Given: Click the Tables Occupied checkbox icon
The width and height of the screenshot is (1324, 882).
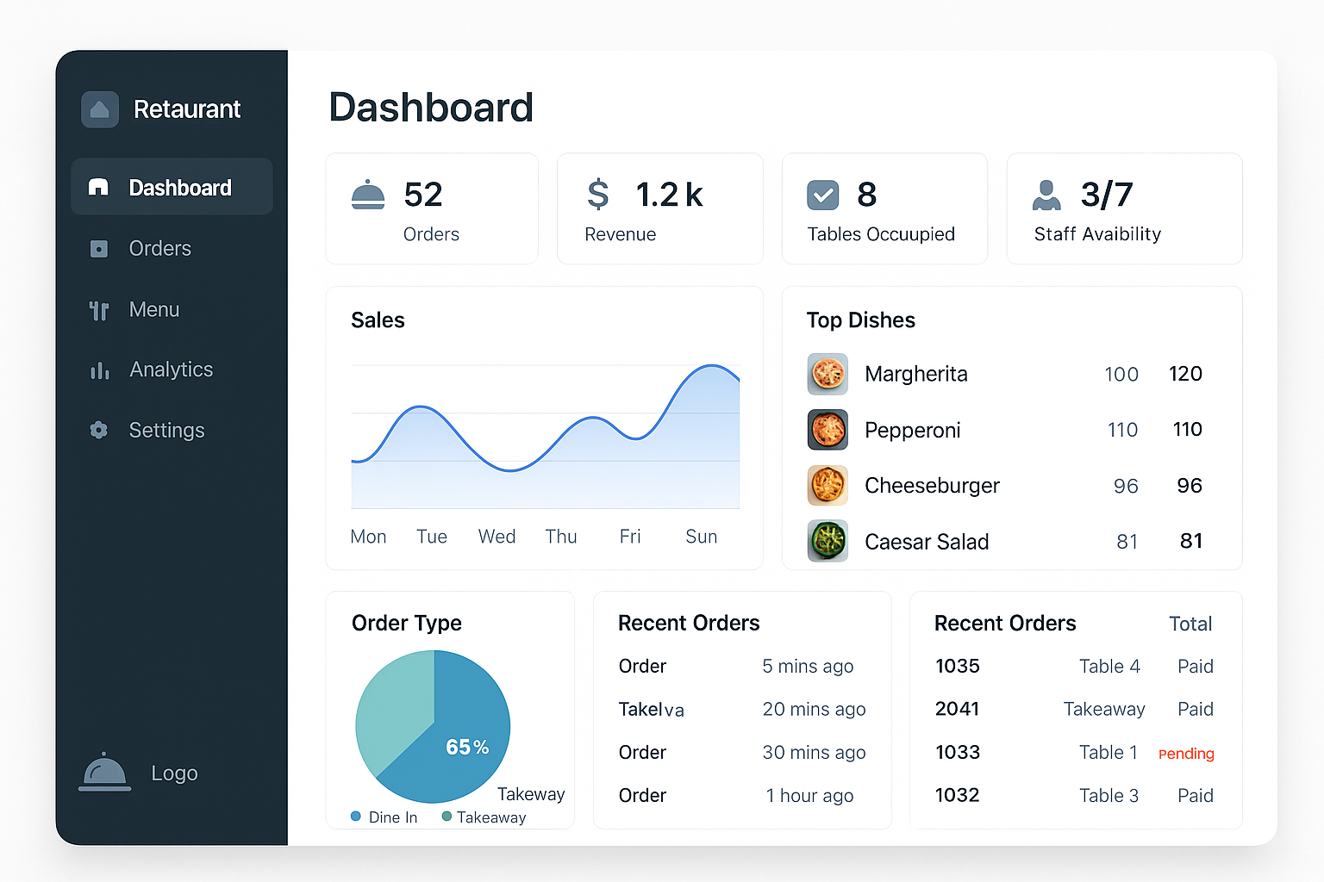Looking at the screenshot, I should (822, 196).
